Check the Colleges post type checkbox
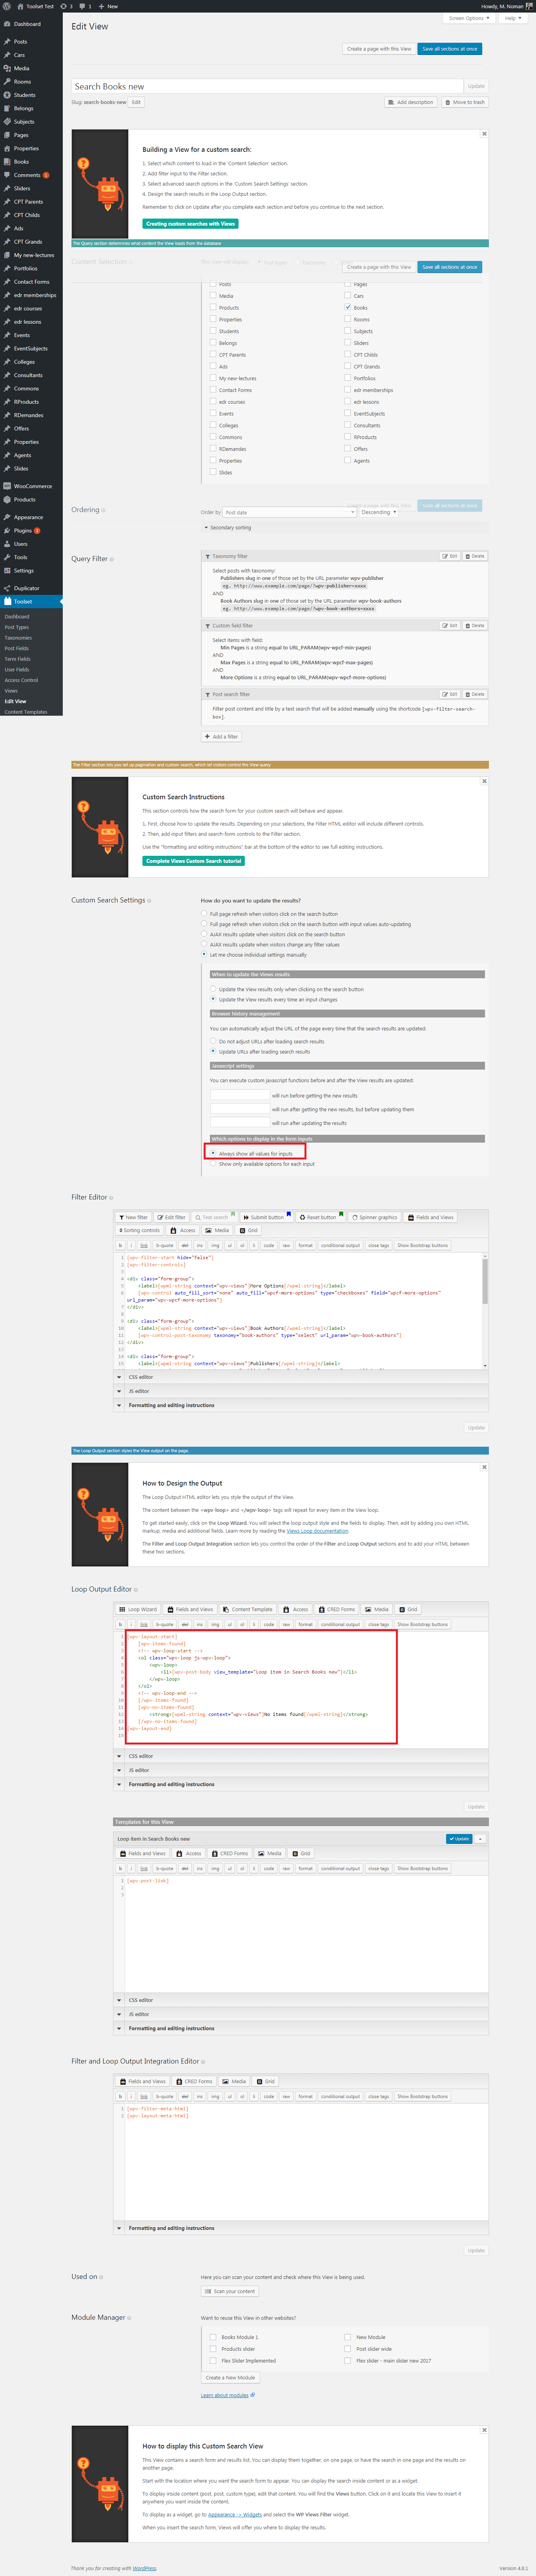The image size is (536, 2576). click(x=213, y=425)
